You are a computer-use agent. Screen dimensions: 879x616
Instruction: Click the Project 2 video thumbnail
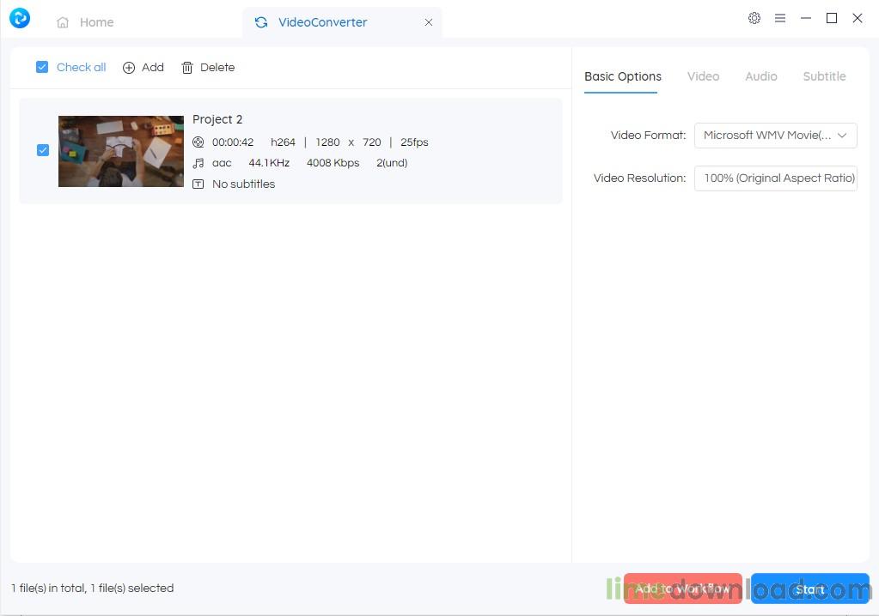121,151
